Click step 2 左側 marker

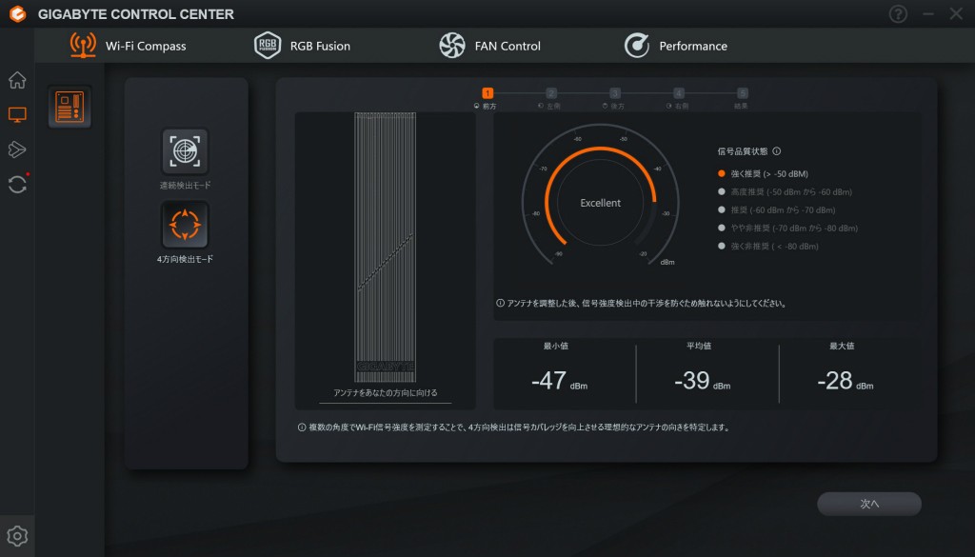pos(551,93)
